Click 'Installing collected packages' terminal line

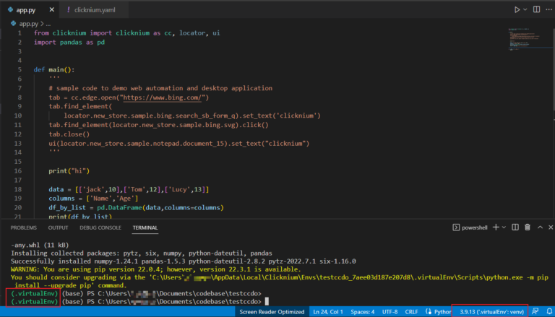(142, 253)
